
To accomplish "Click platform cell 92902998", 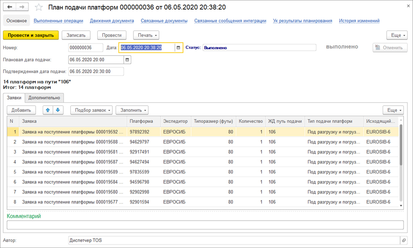I will tap(144, 192).
